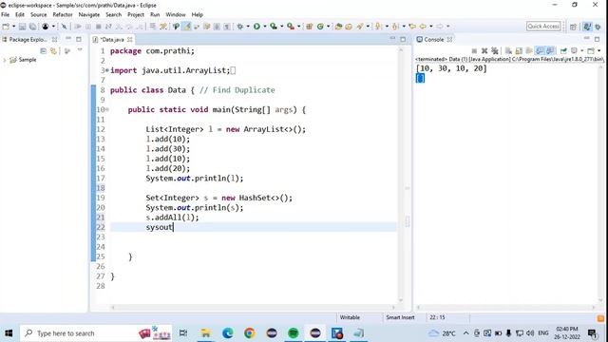Image resolution: width=608 pixels, height=342 pixels.
Task: Toggle Link with Editor in Package Explorer
Action: point(53,51)
